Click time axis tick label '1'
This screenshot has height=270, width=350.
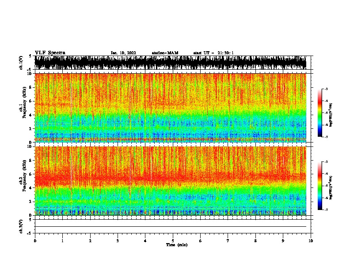tap(62, 241)
